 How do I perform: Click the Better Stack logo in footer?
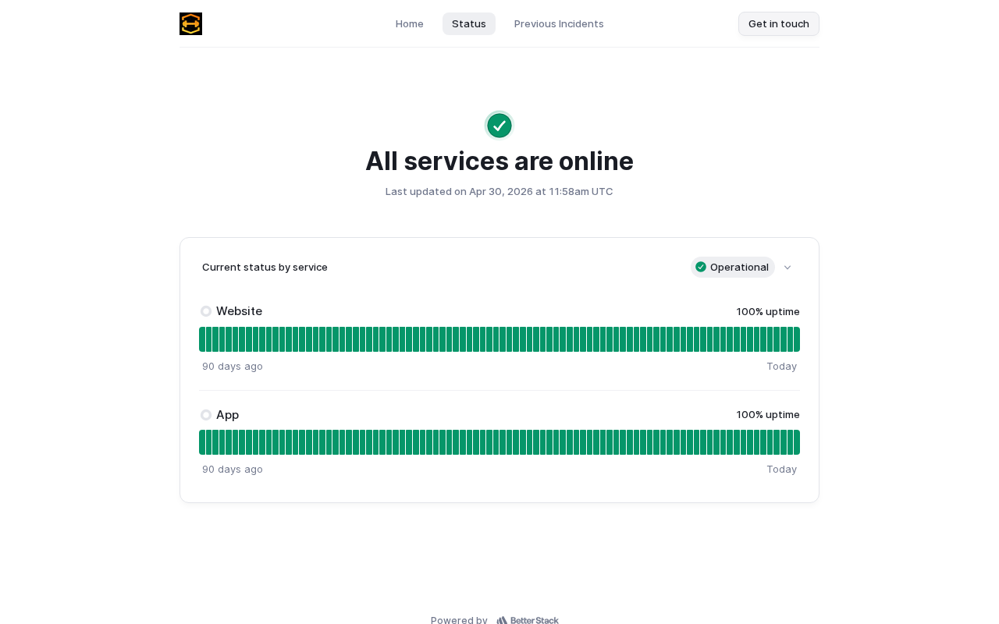[x=528, y=620]
